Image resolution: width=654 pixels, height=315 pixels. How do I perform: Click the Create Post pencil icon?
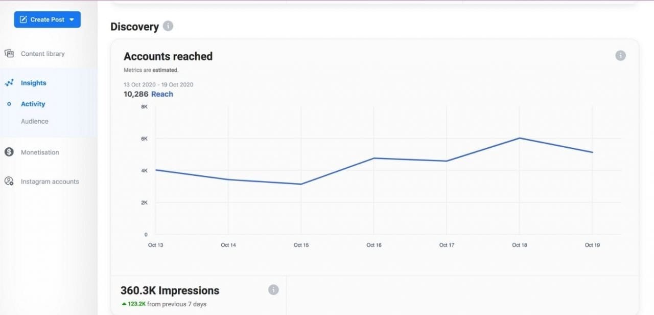[22, 19]
